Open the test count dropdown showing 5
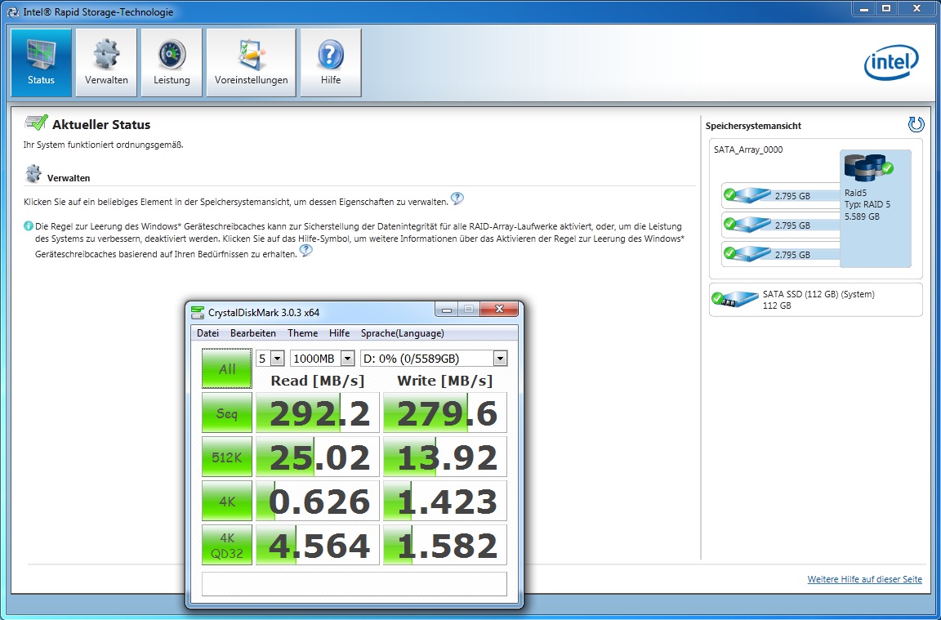The height and width of the screenshot is (620, 941). pos(277,359)
